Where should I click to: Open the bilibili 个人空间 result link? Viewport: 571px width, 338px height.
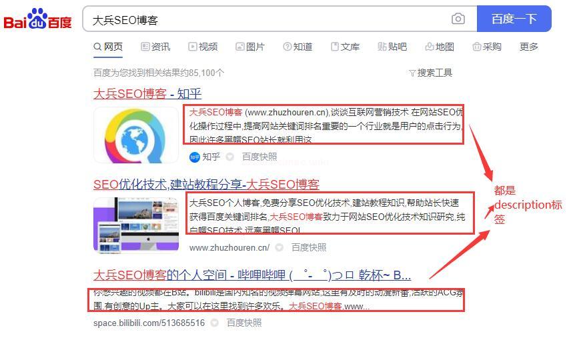(x=251, y=275)
